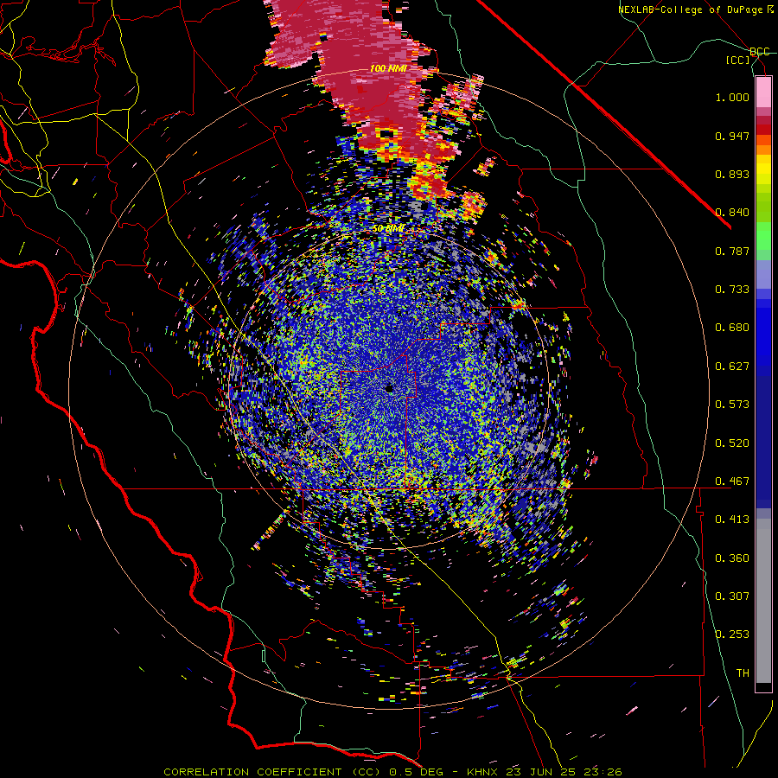Select the 0.733 color scale value
Image resolution: width=778 pixels, height=778 pixels.
(x=732, y=290)
